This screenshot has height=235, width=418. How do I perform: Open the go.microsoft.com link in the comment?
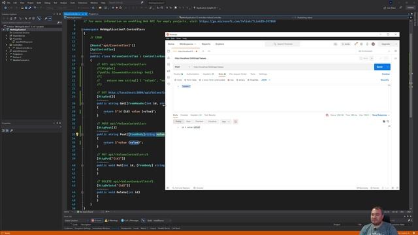click(x=237, y=21)
